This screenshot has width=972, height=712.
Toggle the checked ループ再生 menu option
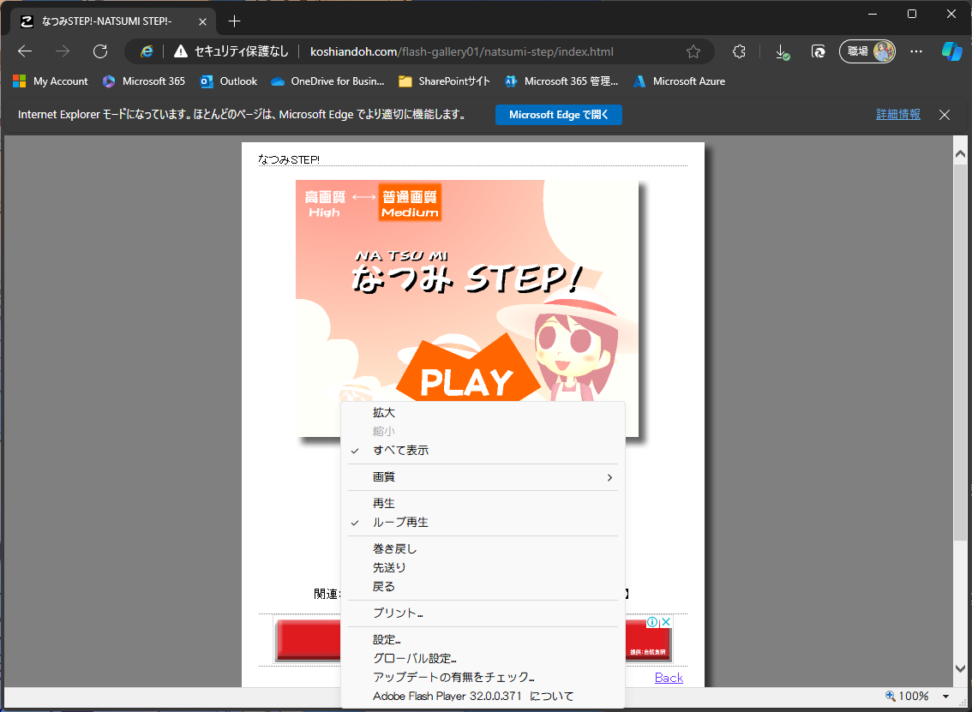pyautogui.click(x=400, y=523)
